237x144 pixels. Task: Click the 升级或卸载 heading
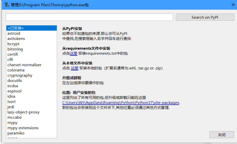pos(72,78)
